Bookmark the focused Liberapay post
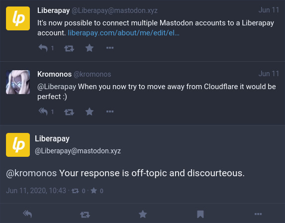Screen dimensions: 285x223 (x=200, y=214)
